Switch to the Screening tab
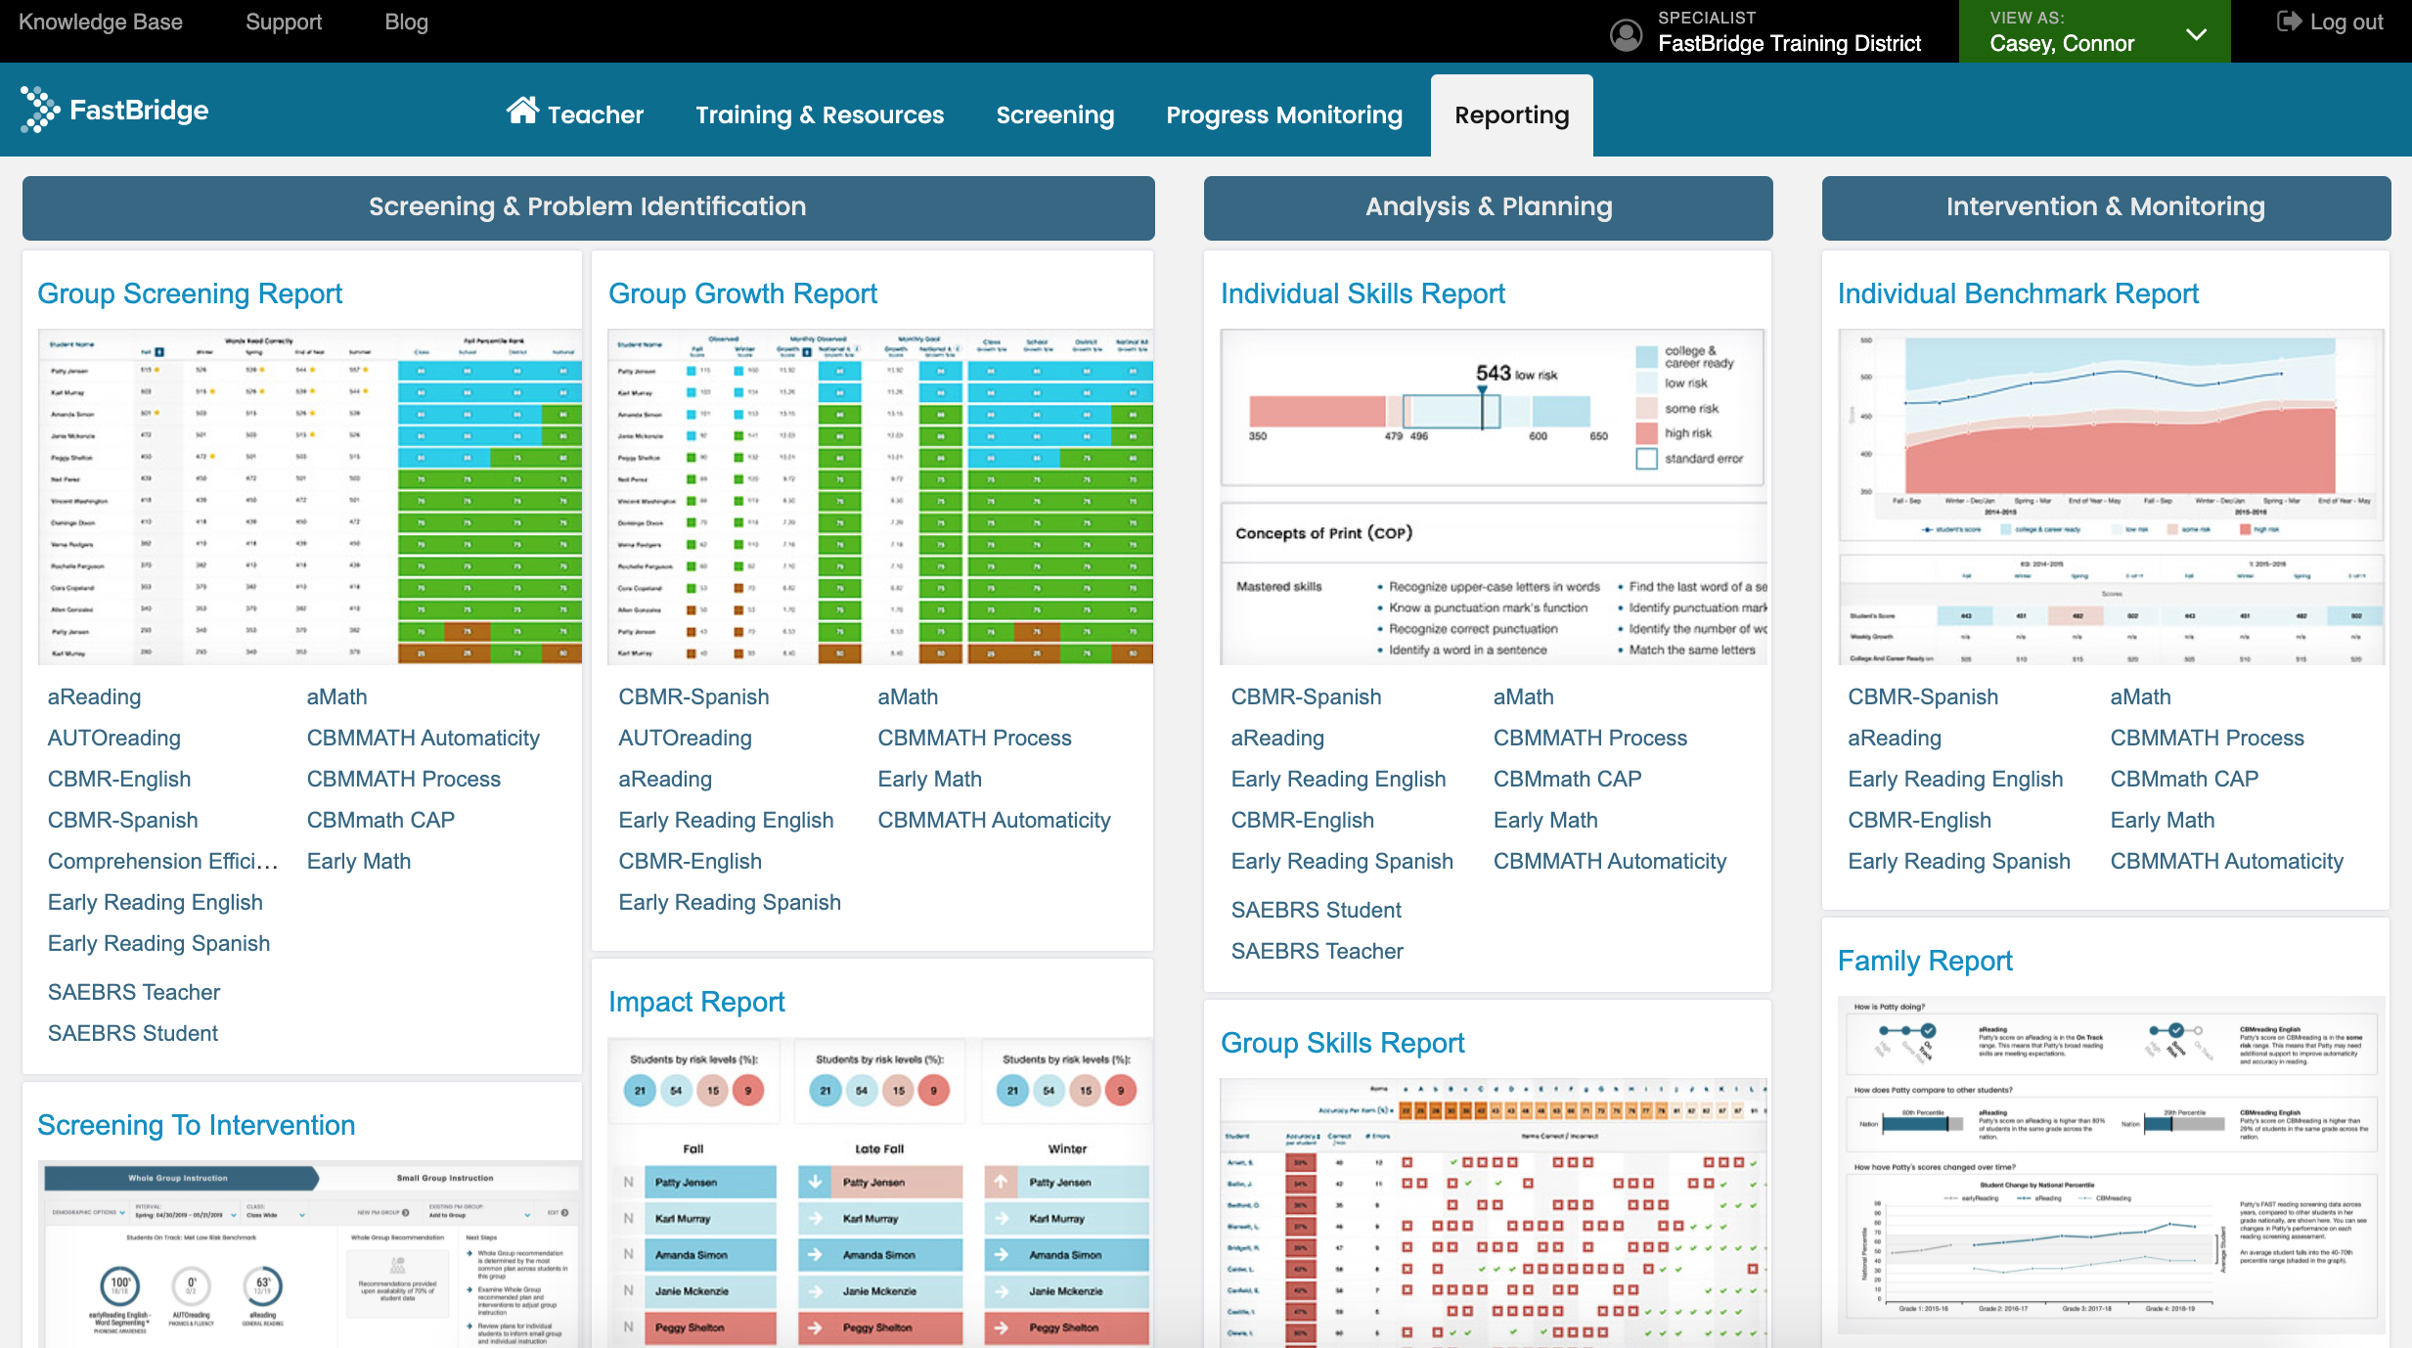 point(1055,115)
